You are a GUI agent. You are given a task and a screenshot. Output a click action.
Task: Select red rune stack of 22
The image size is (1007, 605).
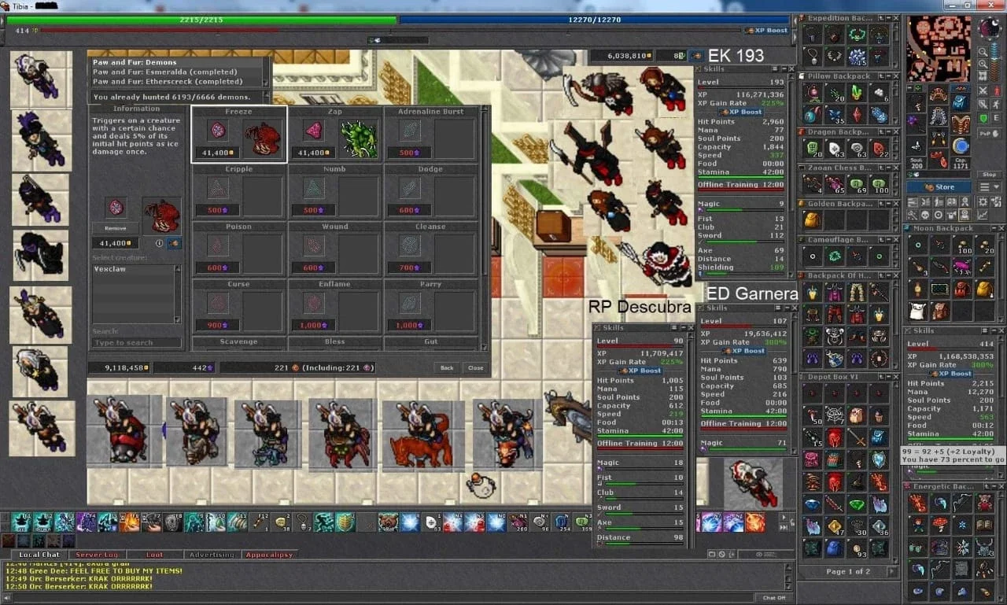pyautogui.click(x=879, y=148)
